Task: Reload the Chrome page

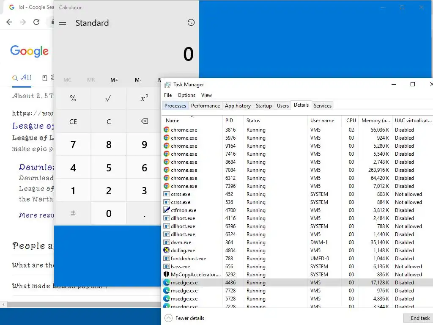Action: [36, 22]
